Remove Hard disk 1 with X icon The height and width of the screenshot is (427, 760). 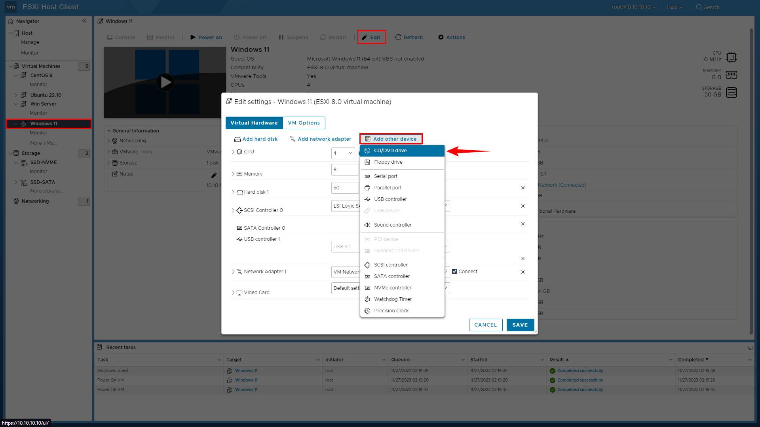pos(523,188)
